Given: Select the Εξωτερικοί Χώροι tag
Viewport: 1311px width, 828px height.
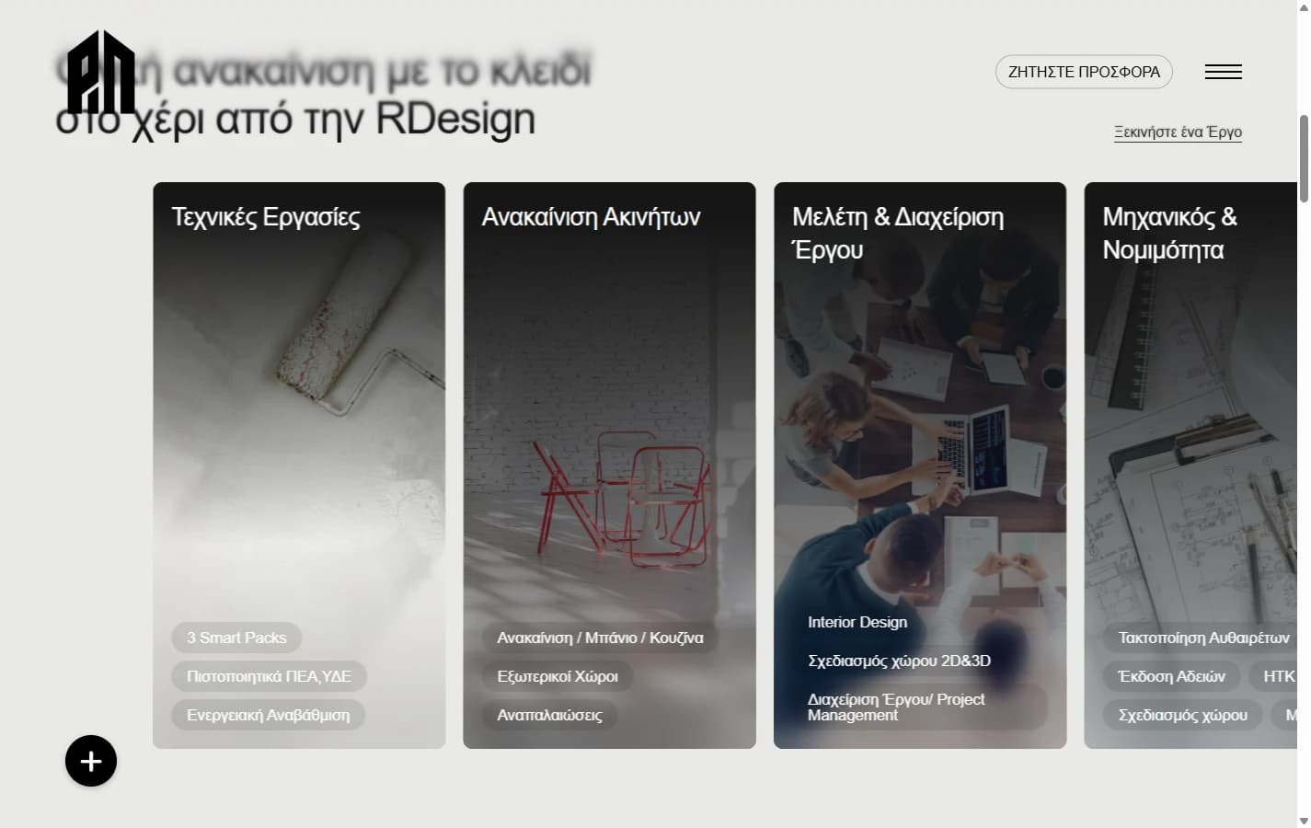Looking at the screenshot, I should point(558,676).
